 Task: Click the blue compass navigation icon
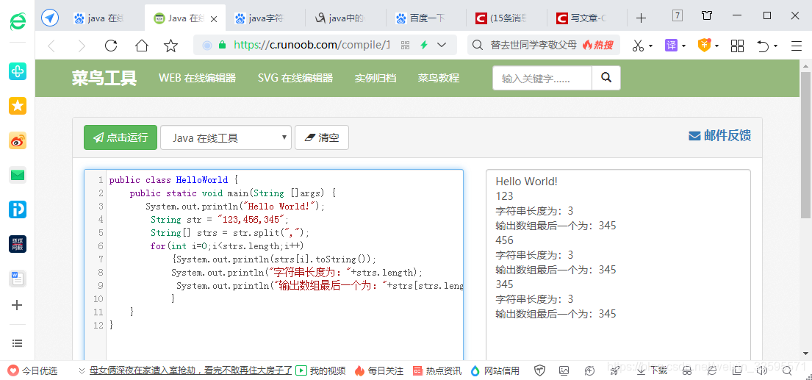point(50,18)
